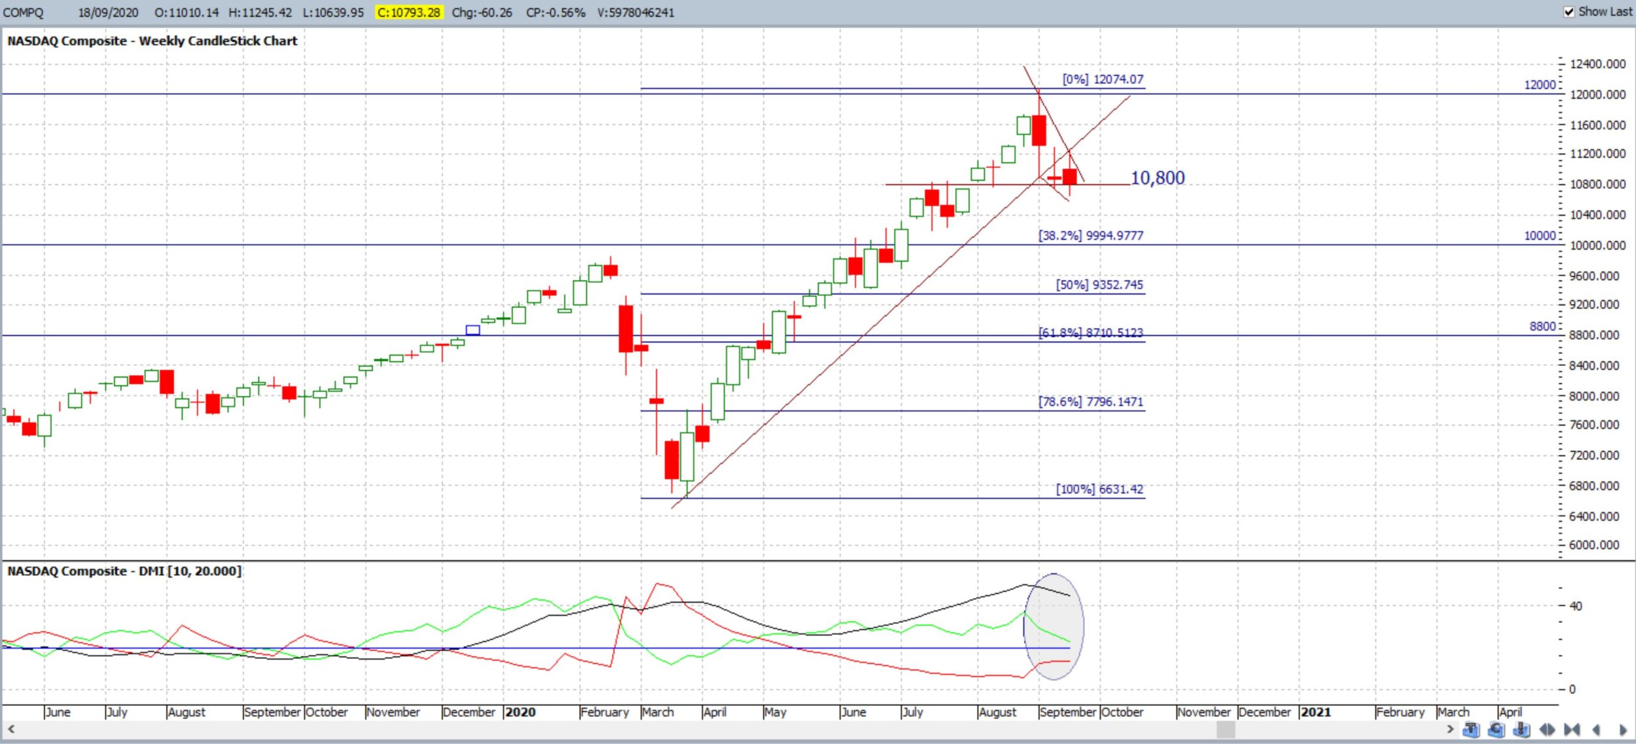This screenshot has width=1636, height=744.
Task: Select the [50%] 9352.745 Fibonacci label
Action: (1099, 285)
